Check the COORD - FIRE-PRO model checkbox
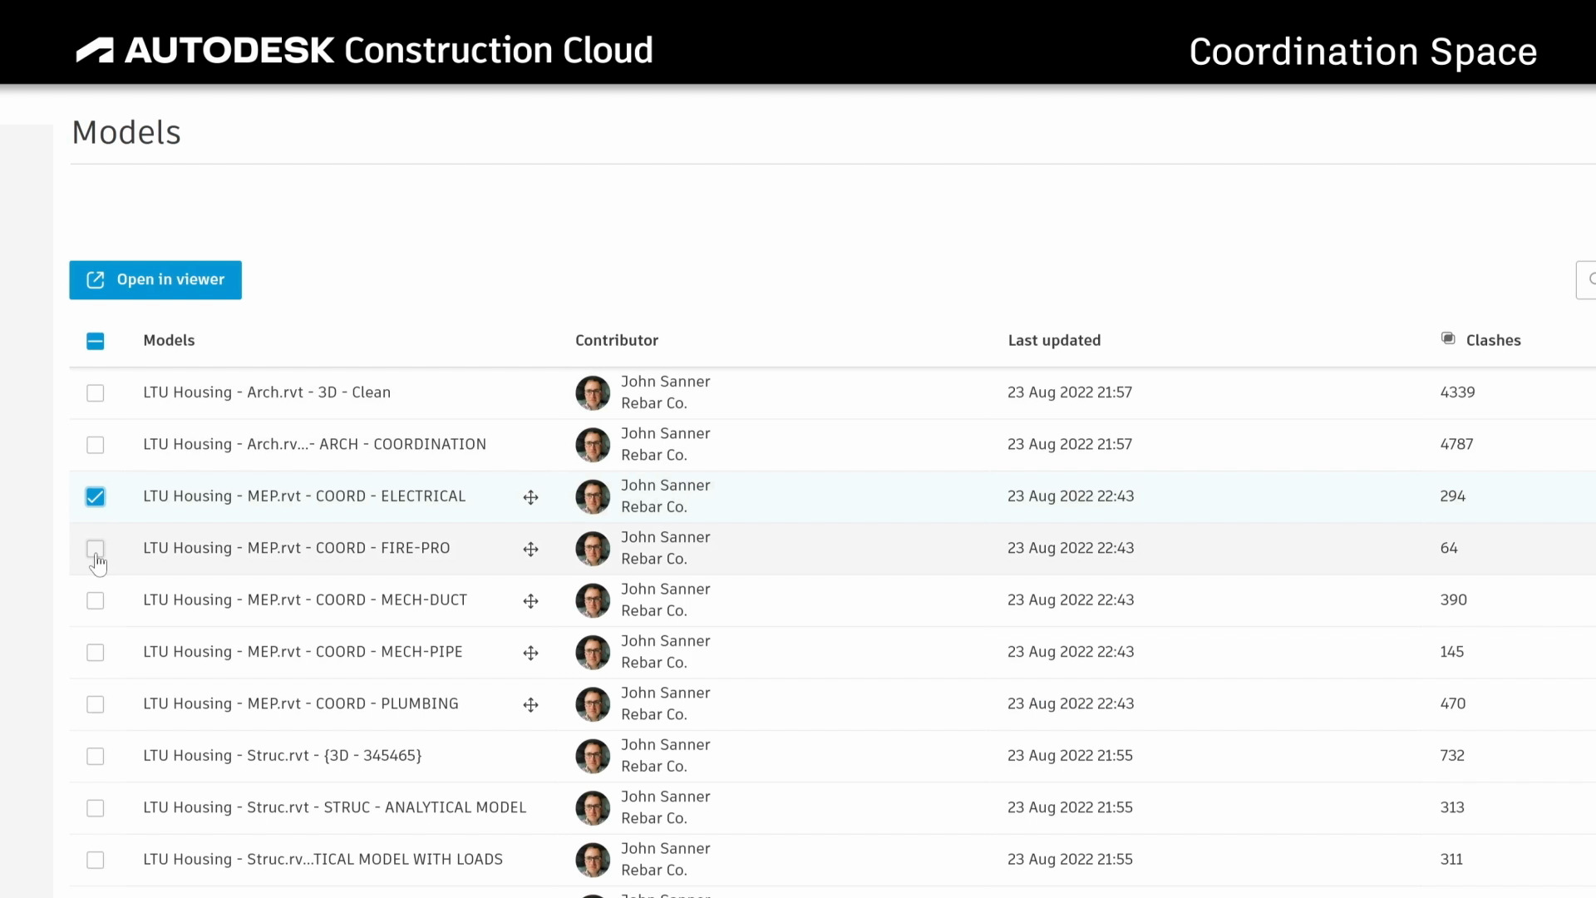 tap(96, 549)
